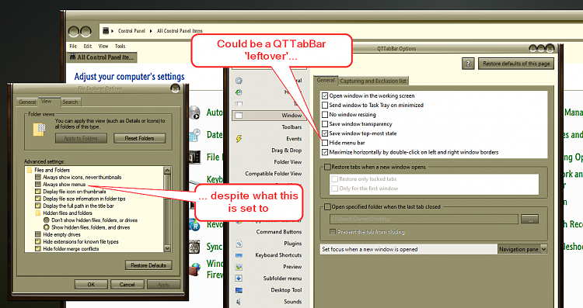Open the Edit menu in Control Panel window
Image resolution: width=583 pixels, height=308 pixels.
(88, 47)
